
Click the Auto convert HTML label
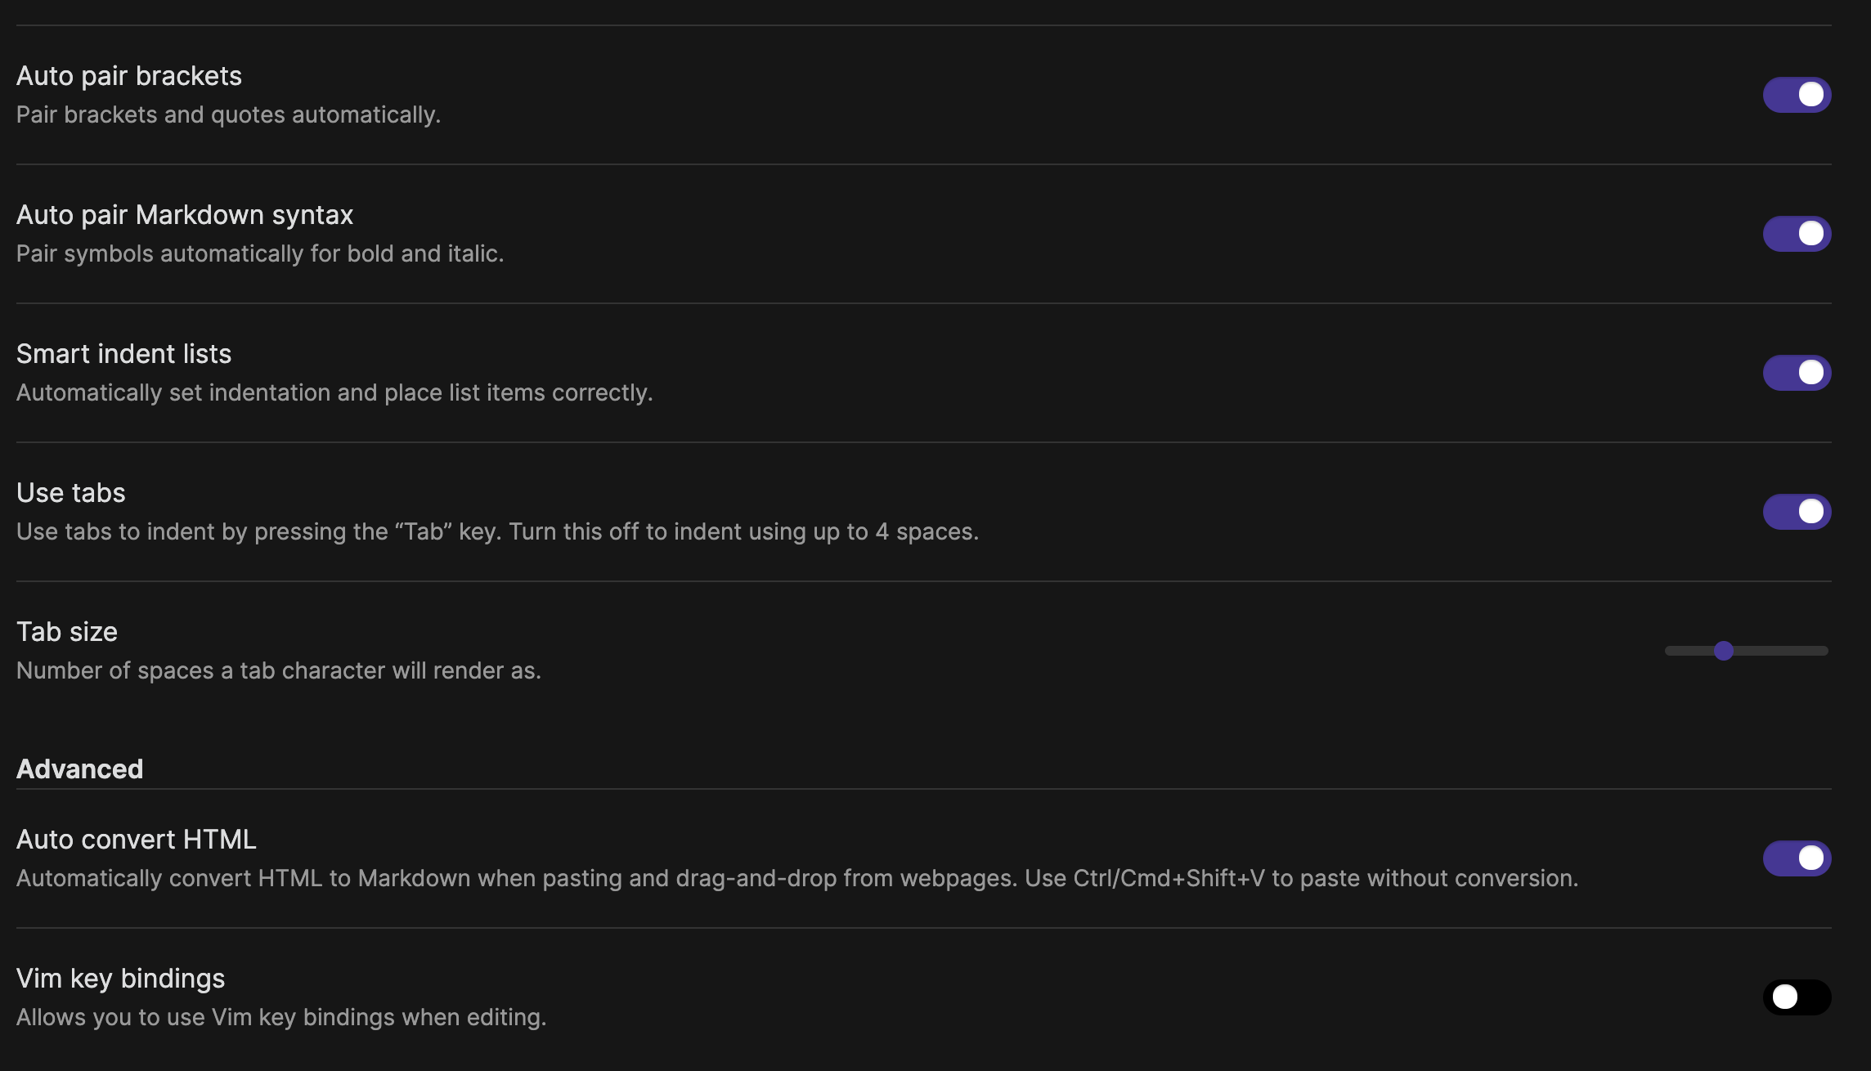point(136,839)
